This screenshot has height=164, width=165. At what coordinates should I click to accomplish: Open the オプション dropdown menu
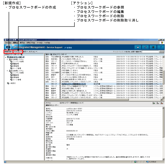[x=33, y=51]
